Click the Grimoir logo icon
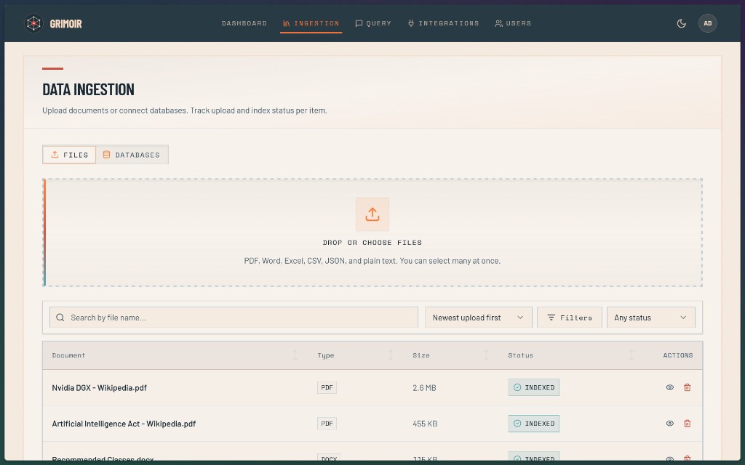 tap(33, 23)
